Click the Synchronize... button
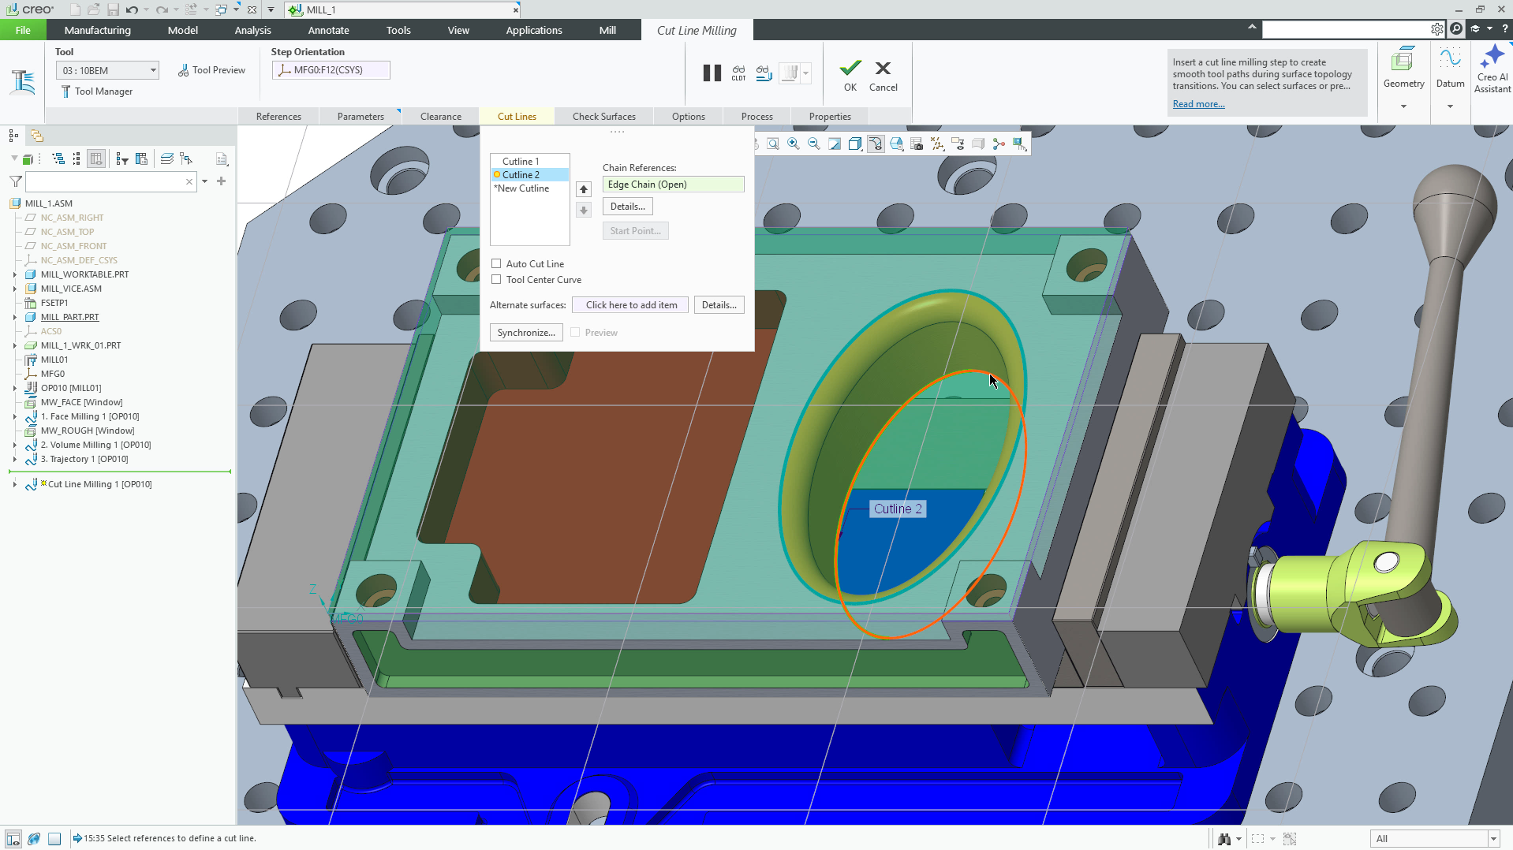 pyautogui.click(x=526, y=333)
